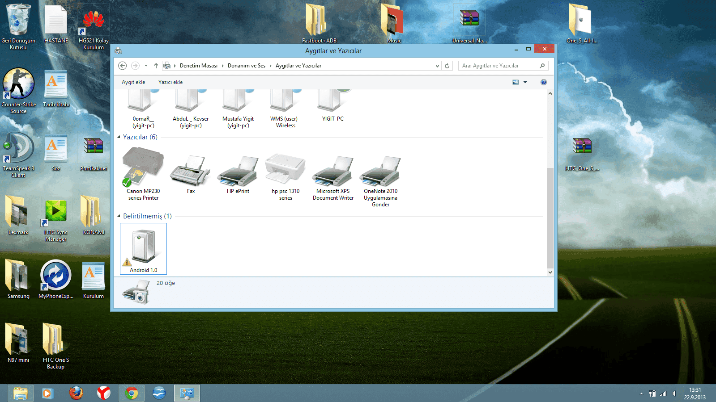
Task: Select the Portikal.net archive icon
Action: coord(94,154)
